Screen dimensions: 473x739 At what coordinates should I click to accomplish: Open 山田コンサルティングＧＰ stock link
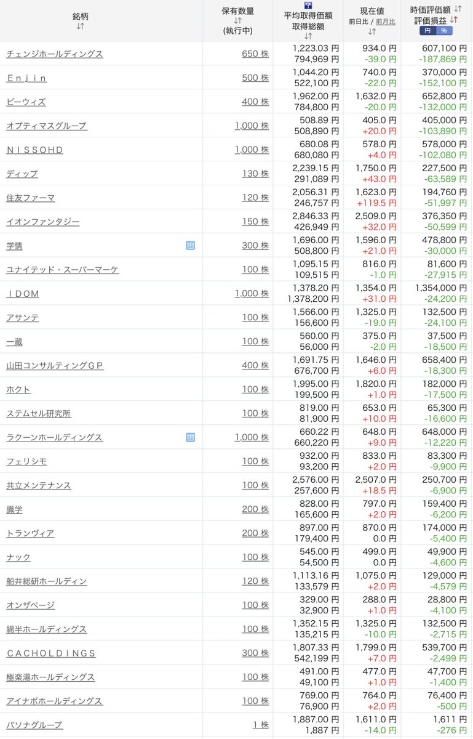[55, 366]
